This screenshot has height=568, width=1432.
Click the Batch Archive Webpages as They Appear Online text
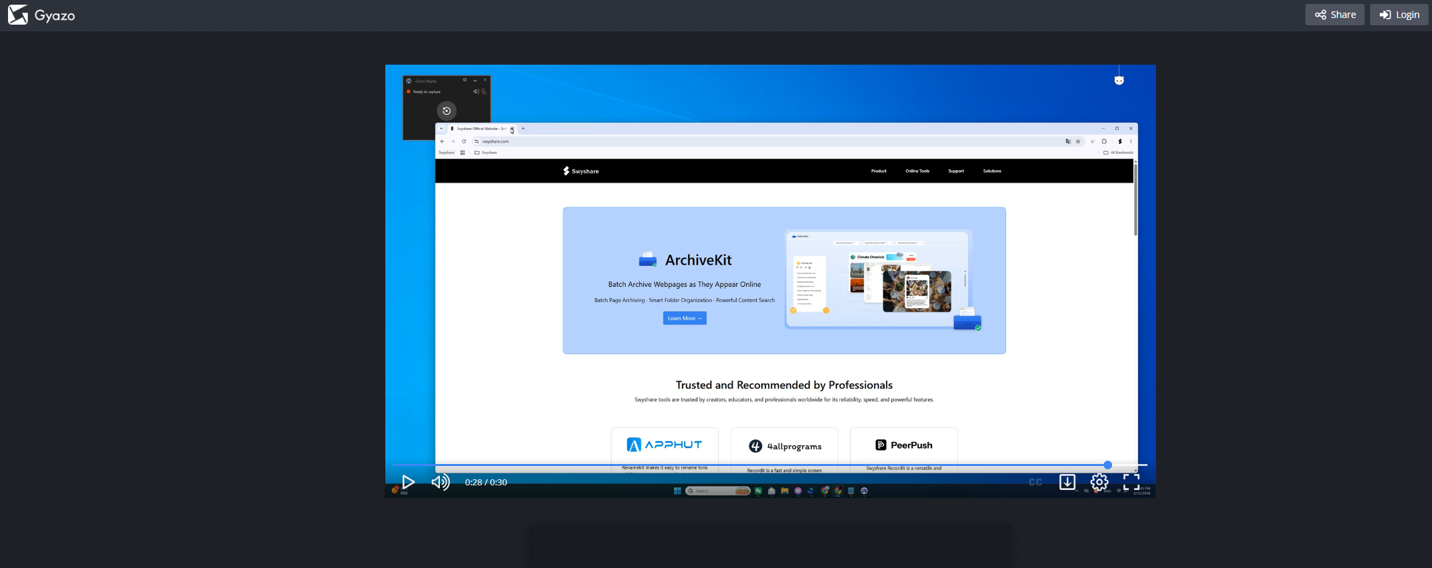[685, 284]
